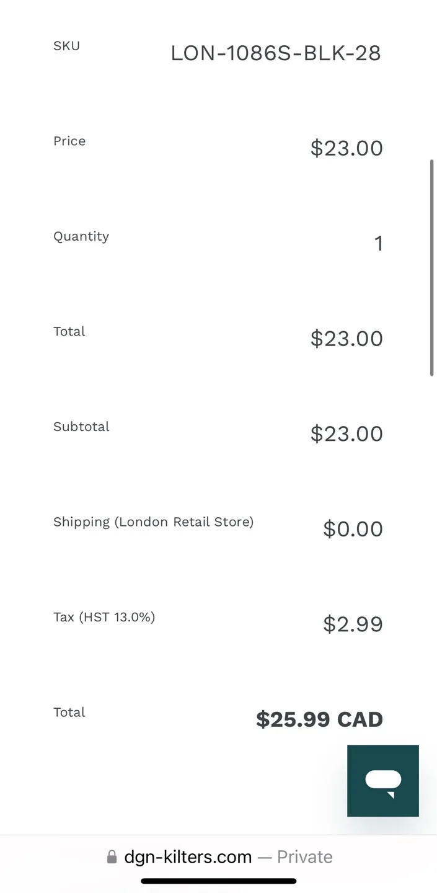Tap the Subtotal amount $23.00
437x893 pixels.
pyautogui.click(x=347, y=433)
